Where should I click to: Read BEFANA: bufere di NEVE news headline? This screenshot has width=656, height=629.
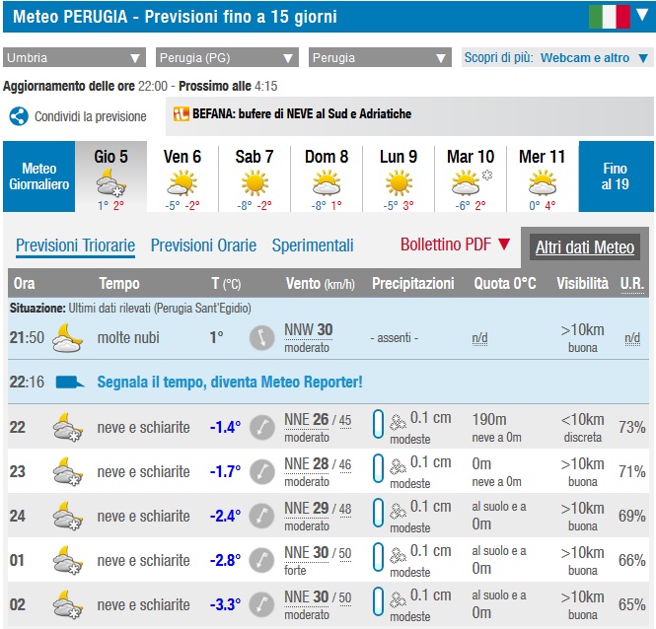click(x=302, y=113)
